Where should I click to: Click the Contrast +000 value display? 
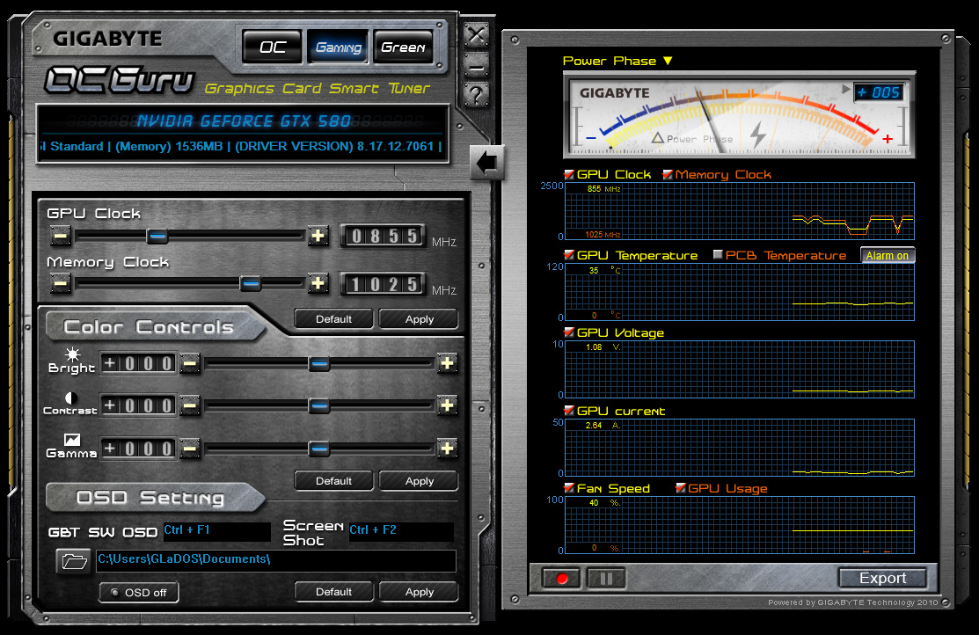point(139,405)
